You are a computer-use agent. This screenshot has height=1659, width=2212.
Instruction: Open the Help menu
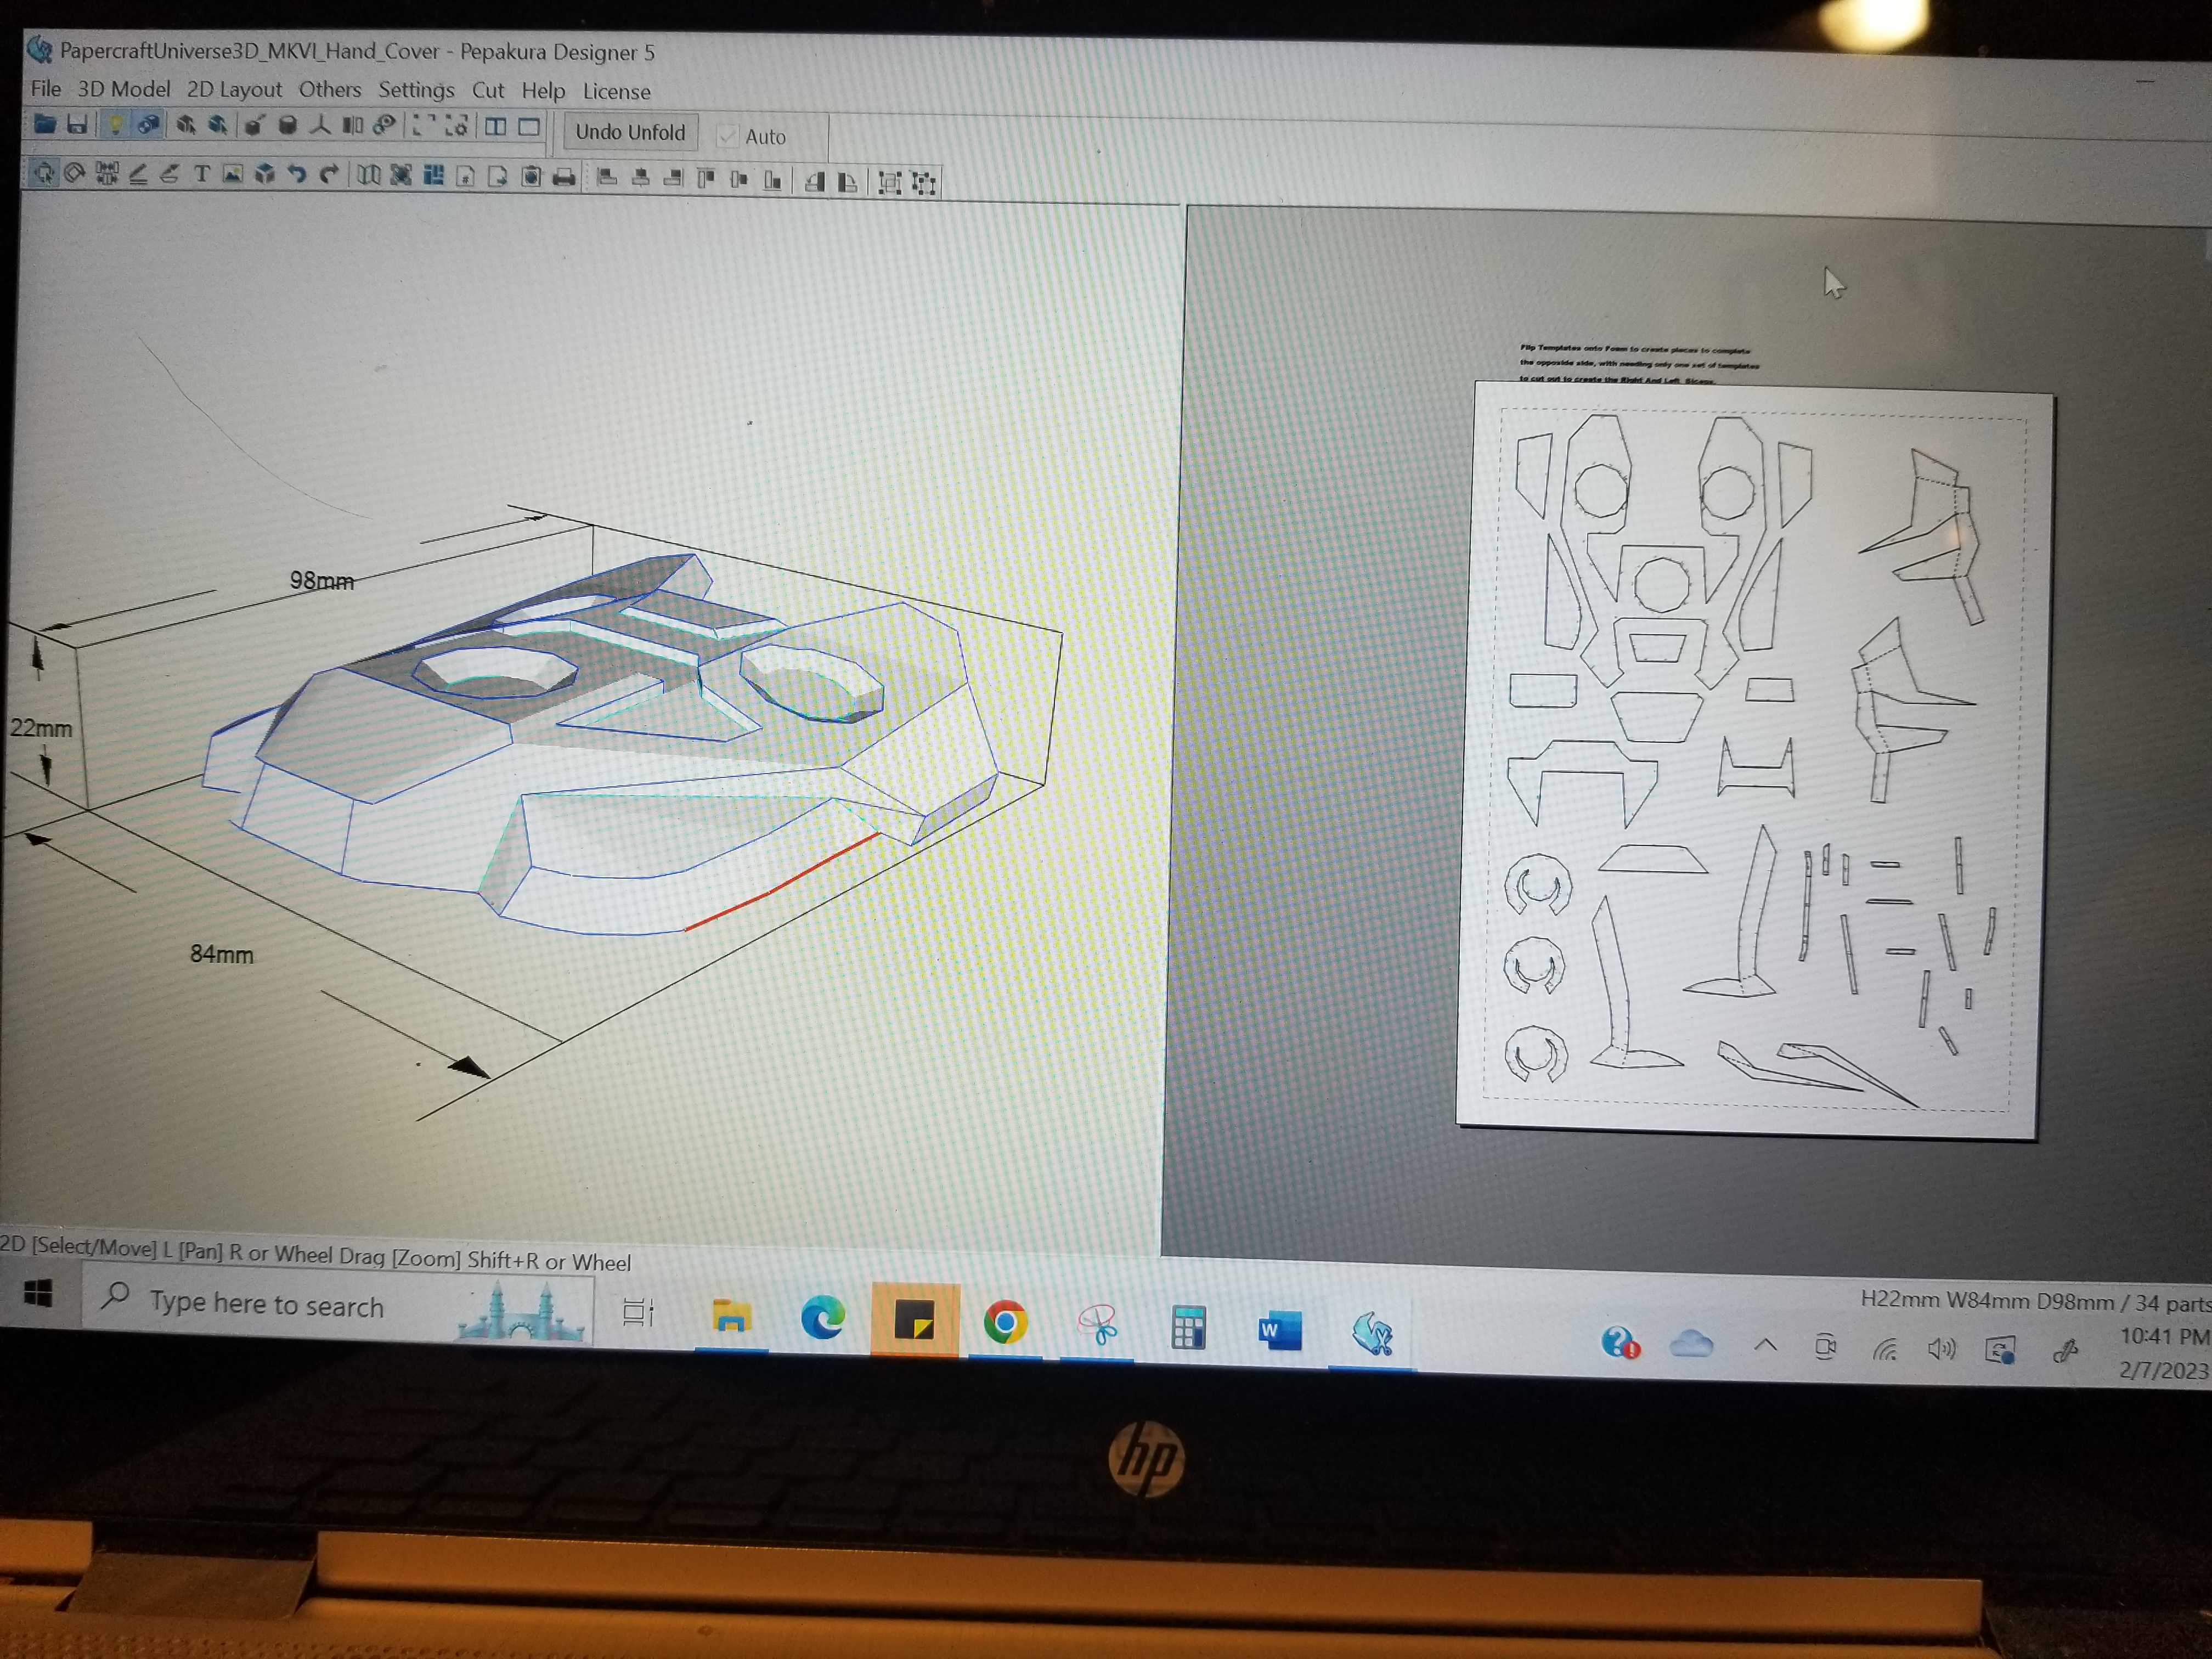coord(543,91)
